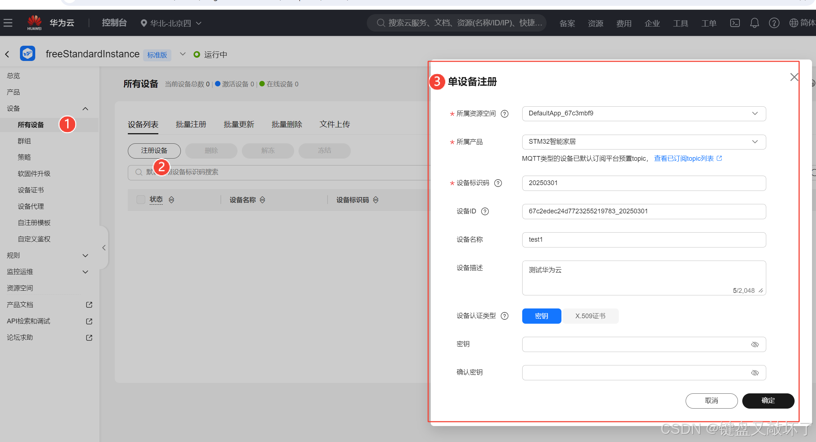Click the CLI terminal icon in top bar
The height and width of the screenshot is (442, 816).
pos(735,23)
